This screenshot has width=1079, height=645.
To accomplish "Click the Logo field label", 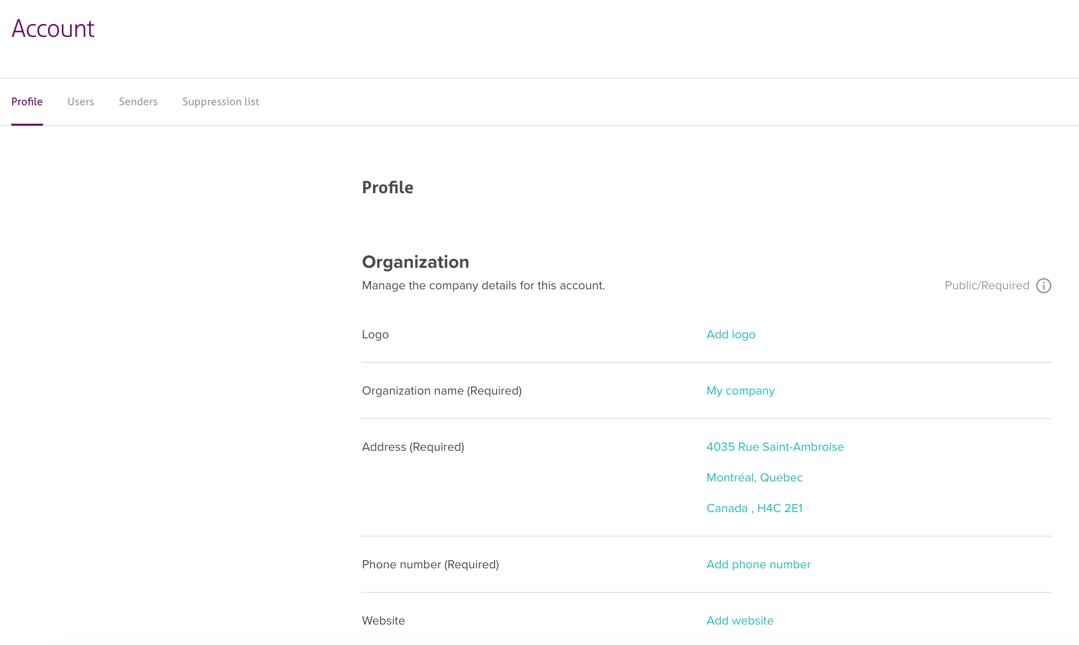I will 375,334.
